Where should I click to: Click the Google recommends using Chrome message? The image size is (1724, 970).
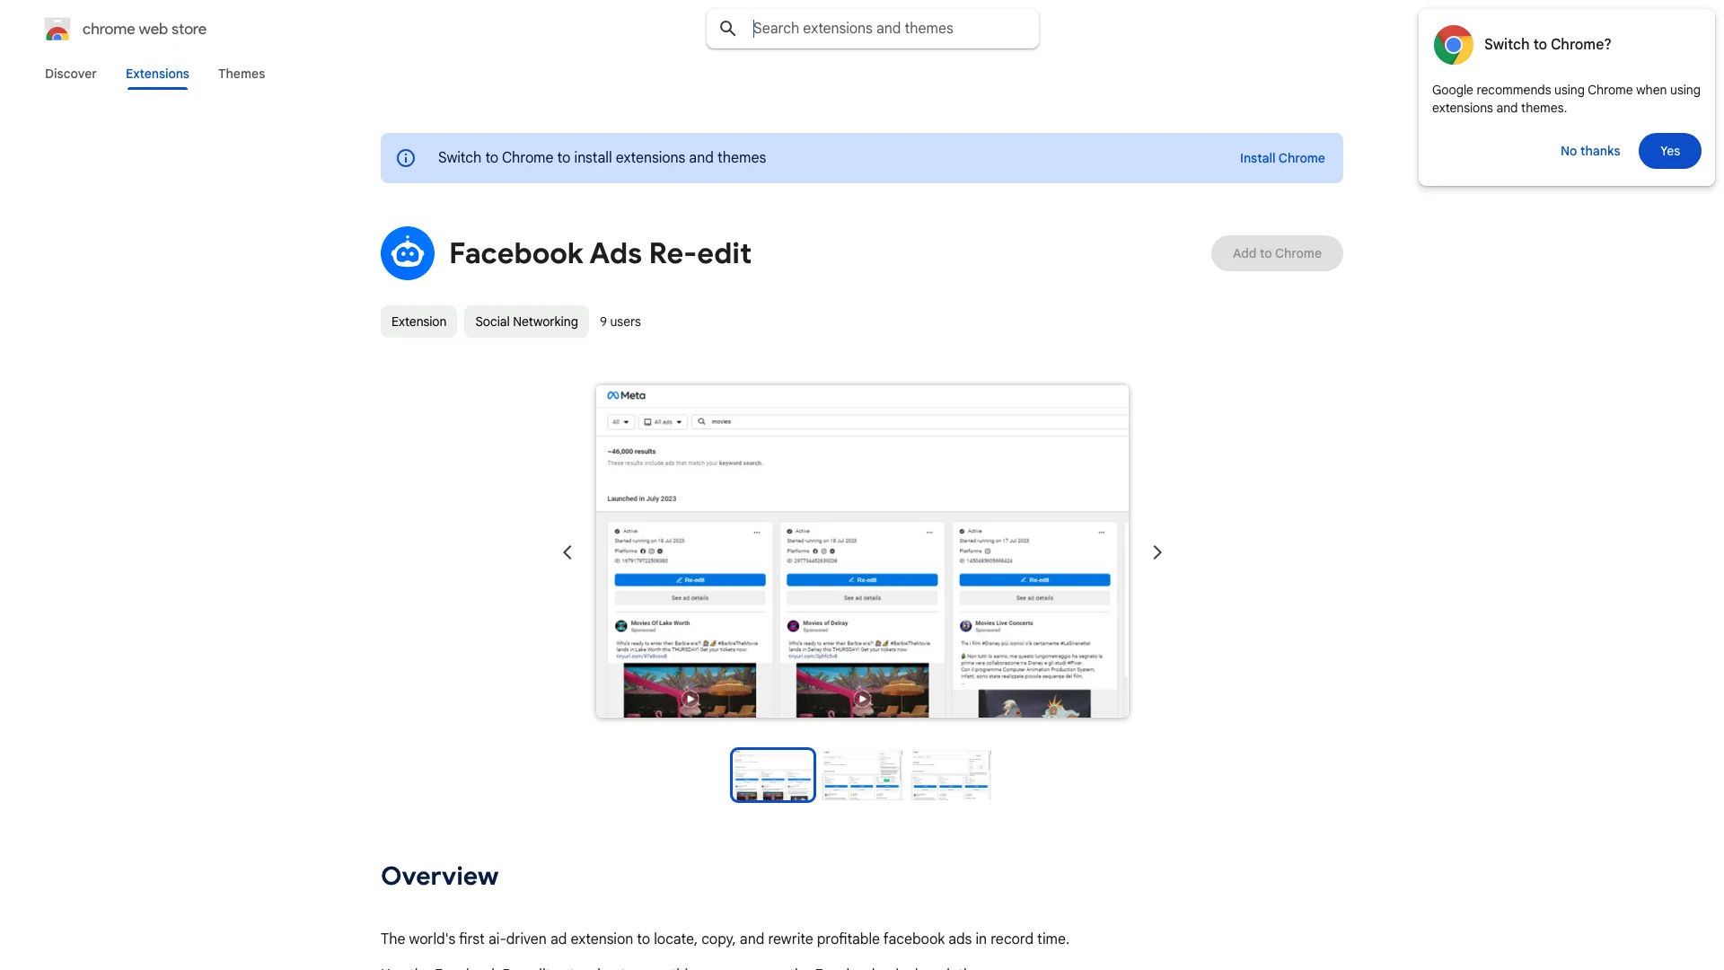(x=1566, y=99)
